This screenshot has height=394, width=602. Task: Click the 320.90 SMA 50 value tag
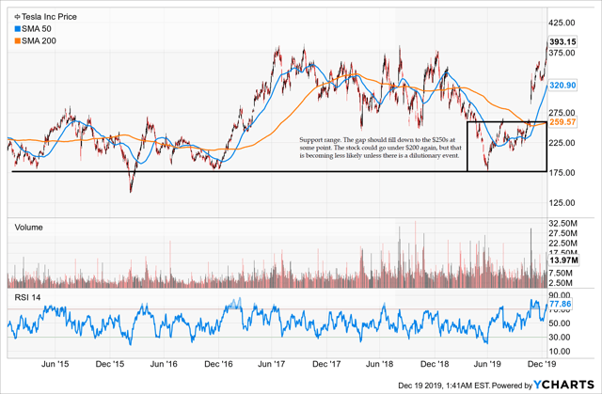(x=562, y=86)
